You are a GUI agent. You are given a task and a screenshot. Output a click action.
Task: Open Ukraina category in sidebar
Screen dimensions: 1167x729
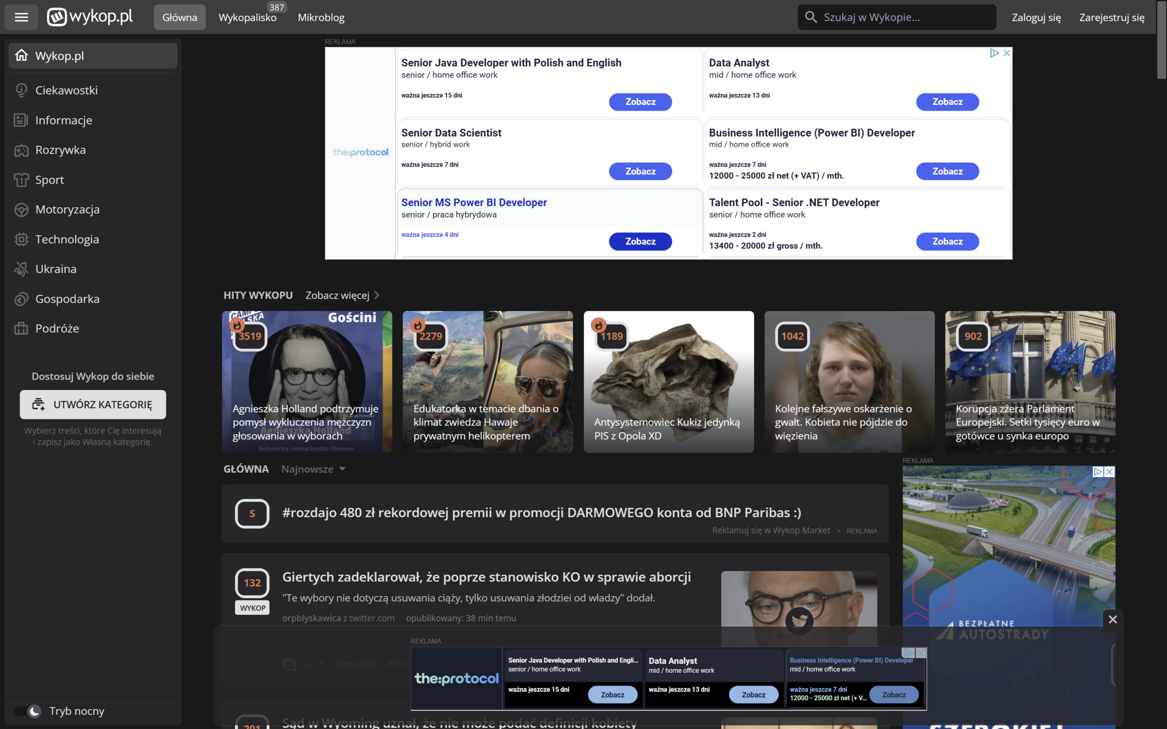click(x=55, y=269)
